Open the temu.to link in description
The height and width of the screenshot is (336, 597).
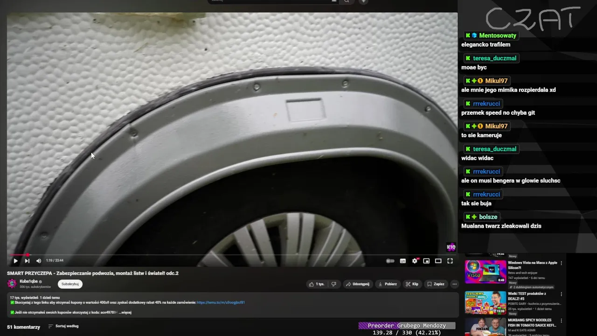(221, 302)
